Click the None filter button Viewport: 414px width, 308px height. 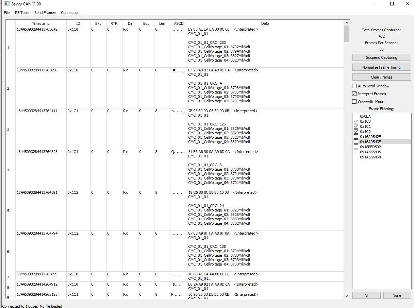click(397, 295)
